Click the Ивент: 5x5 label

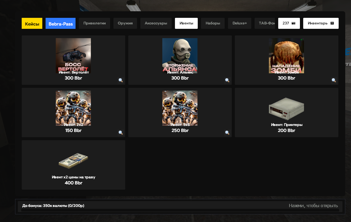[180, 125]
